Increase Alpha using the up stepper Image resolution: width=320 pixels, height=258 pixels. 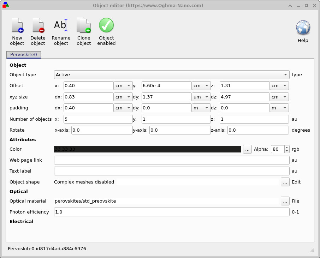[x=286, y=147]
